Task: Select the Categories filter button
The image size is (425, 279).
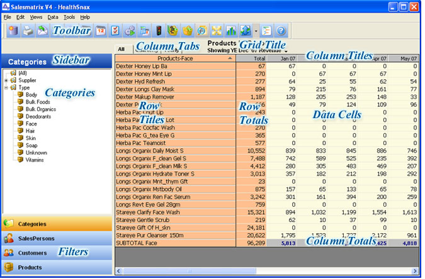Action: pos(57,224)
